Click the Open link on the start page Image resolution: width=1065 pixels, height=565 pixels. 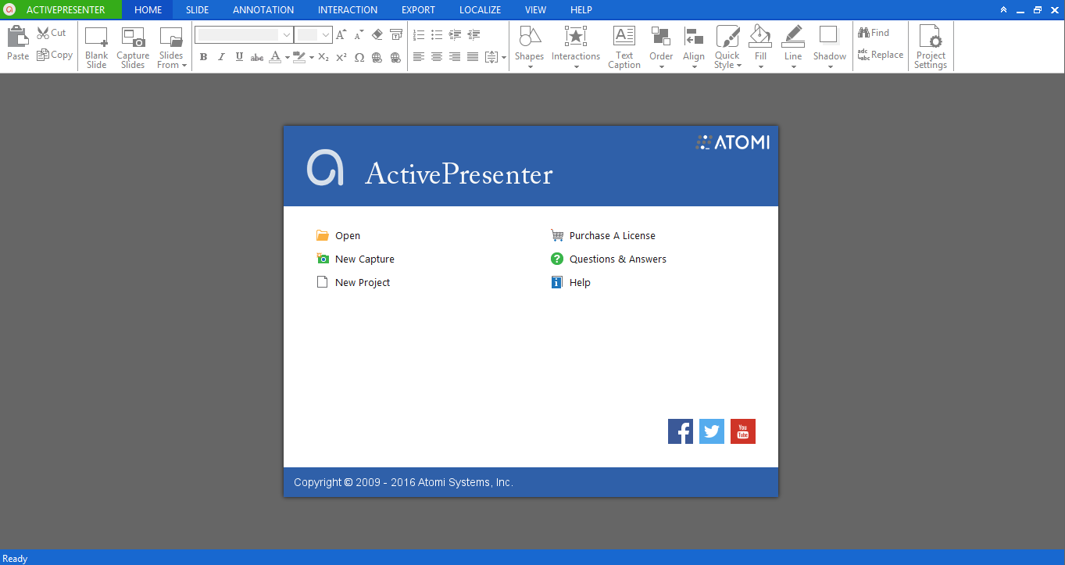338,236
